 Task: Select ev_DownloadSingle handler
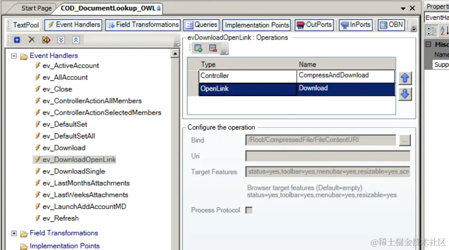74,171
